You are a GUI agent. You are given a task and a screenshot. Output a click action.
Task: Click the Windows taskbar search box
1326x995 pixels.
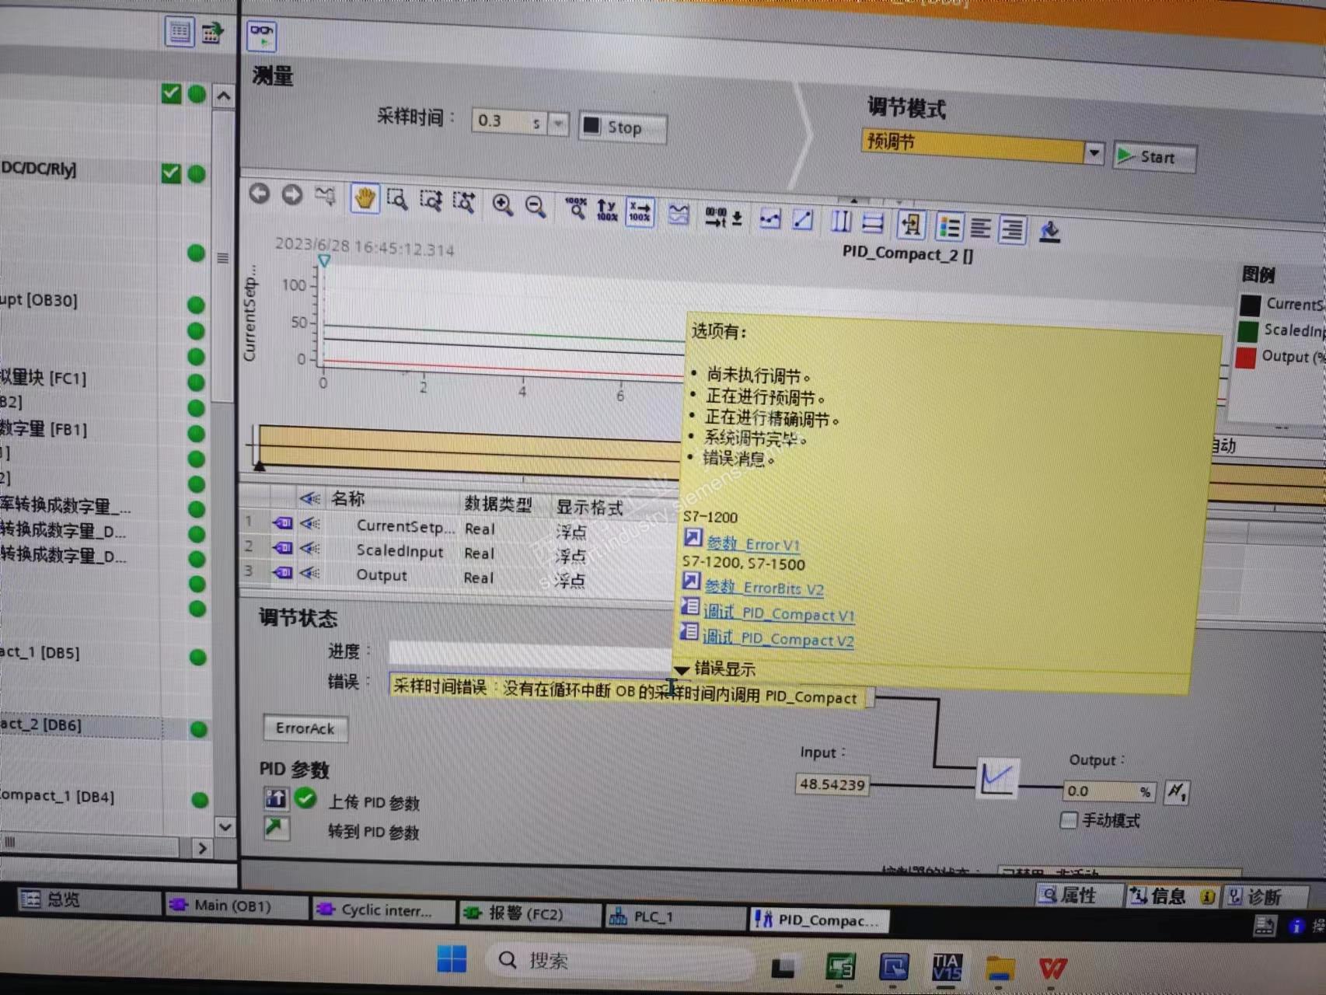coord(620,962)
